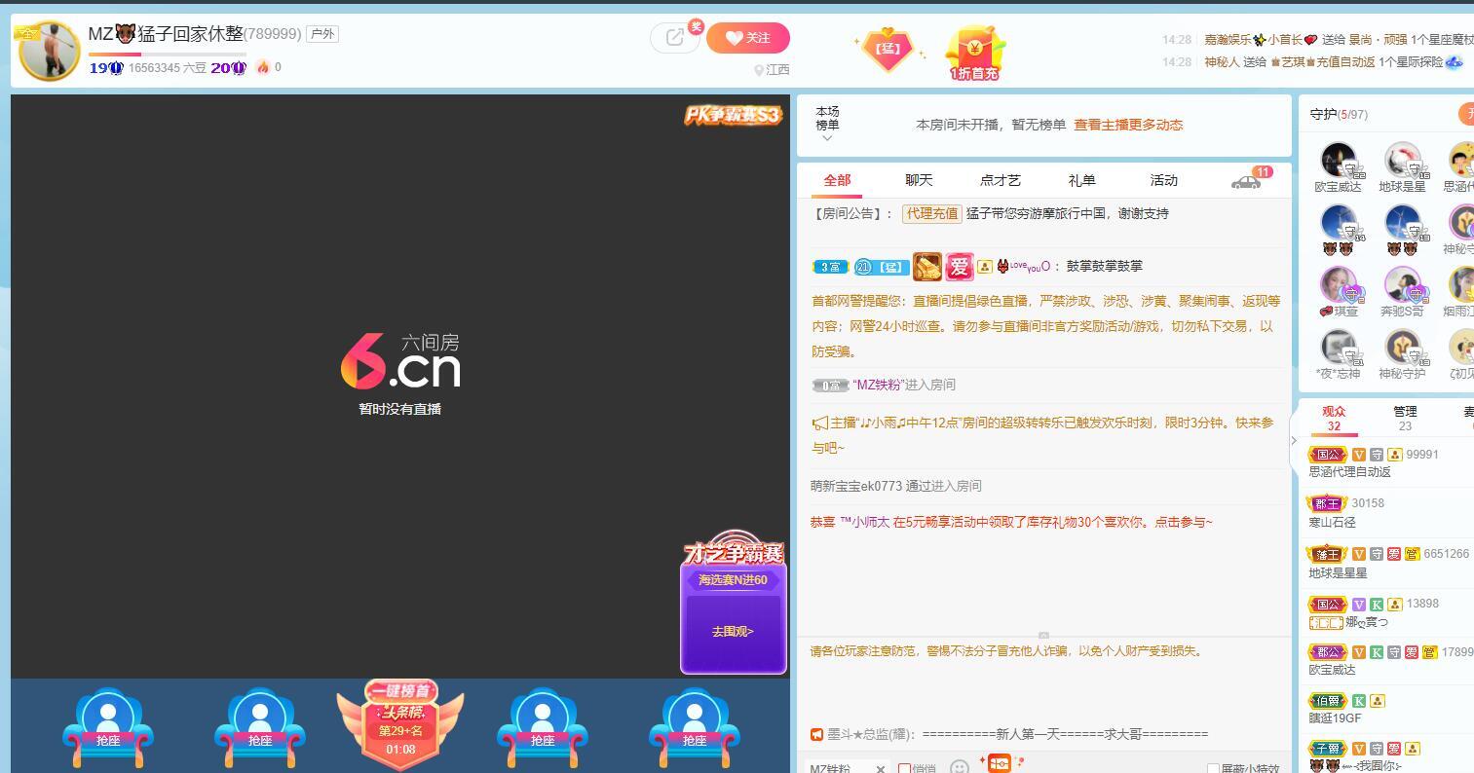Select 瞎逛19GF in audience list
The height and width of the screenshot is (773, 1474).
(1335, 718)
